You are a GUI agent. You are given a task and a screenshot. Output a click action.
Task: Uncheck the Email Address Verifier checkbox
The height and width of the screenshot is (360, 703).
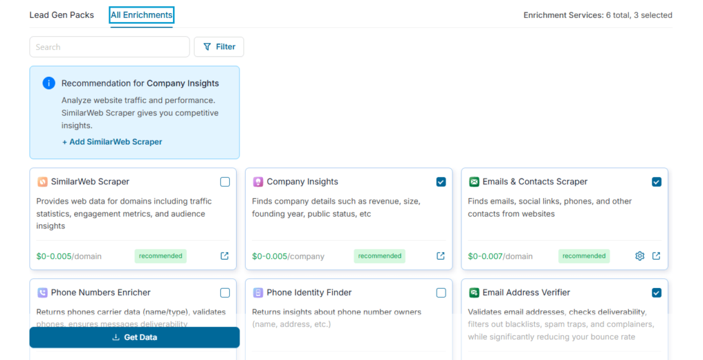coord(657,293)
